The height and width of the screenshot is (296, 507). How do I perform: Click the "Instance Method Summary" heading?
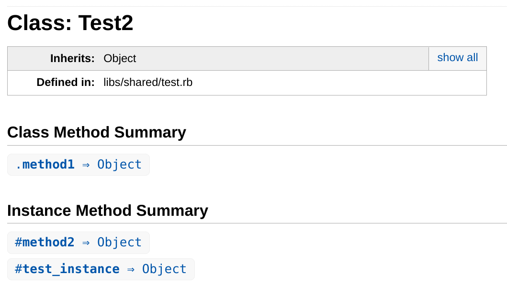pyautogui.click(x=108, y=211)
